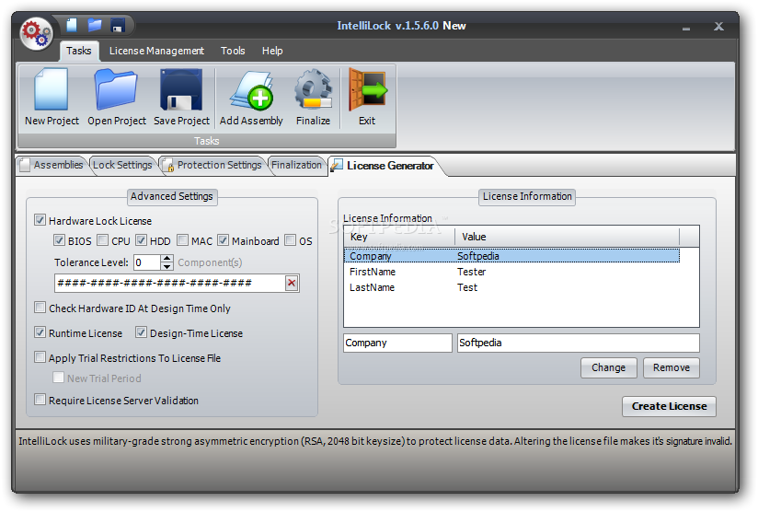Click the quick-access new document icon
This screenshot has height=512, width=758.
pos(72,25)
